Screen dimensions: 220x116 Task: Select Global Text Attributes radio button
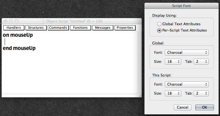159,24
